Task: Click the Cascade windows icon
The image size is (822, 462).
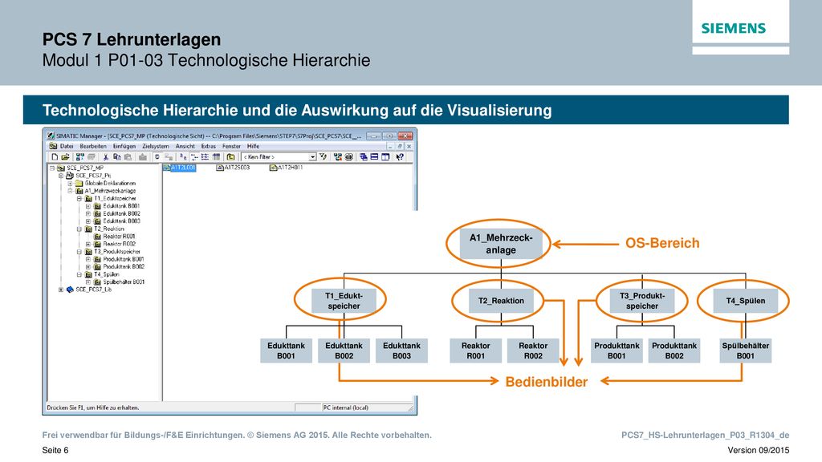Action: 364,156
